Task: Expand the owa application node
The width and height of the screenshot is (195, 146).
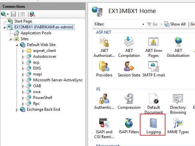Action: click(23, 92)
